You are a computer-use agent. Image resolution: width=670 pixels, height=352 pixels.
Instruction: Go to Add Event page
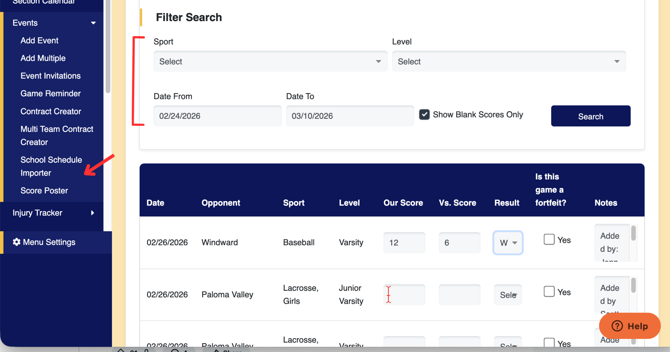tap(39, 40)
